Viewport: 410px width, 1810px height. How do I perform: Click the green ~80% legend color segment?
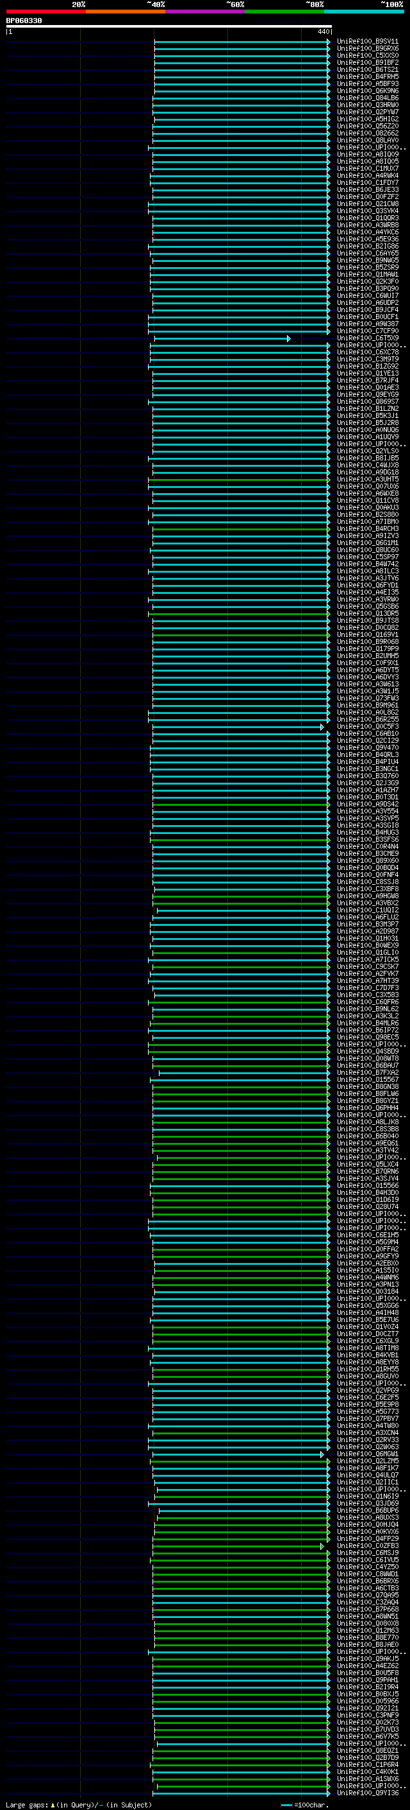[284, 12]
